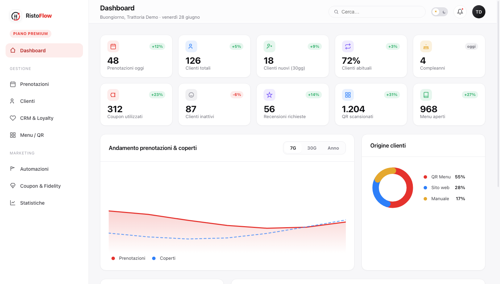This screenshot has height=284, width=500.
Task: Click the Cerca search field
Action: point(377,12)
